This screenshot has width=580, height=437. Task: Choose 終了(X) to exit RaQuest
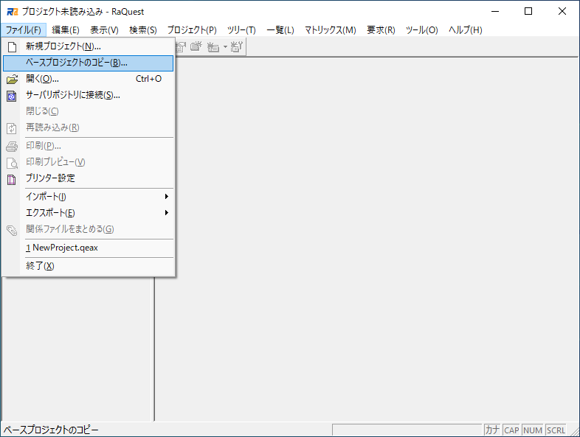[88, 266]
